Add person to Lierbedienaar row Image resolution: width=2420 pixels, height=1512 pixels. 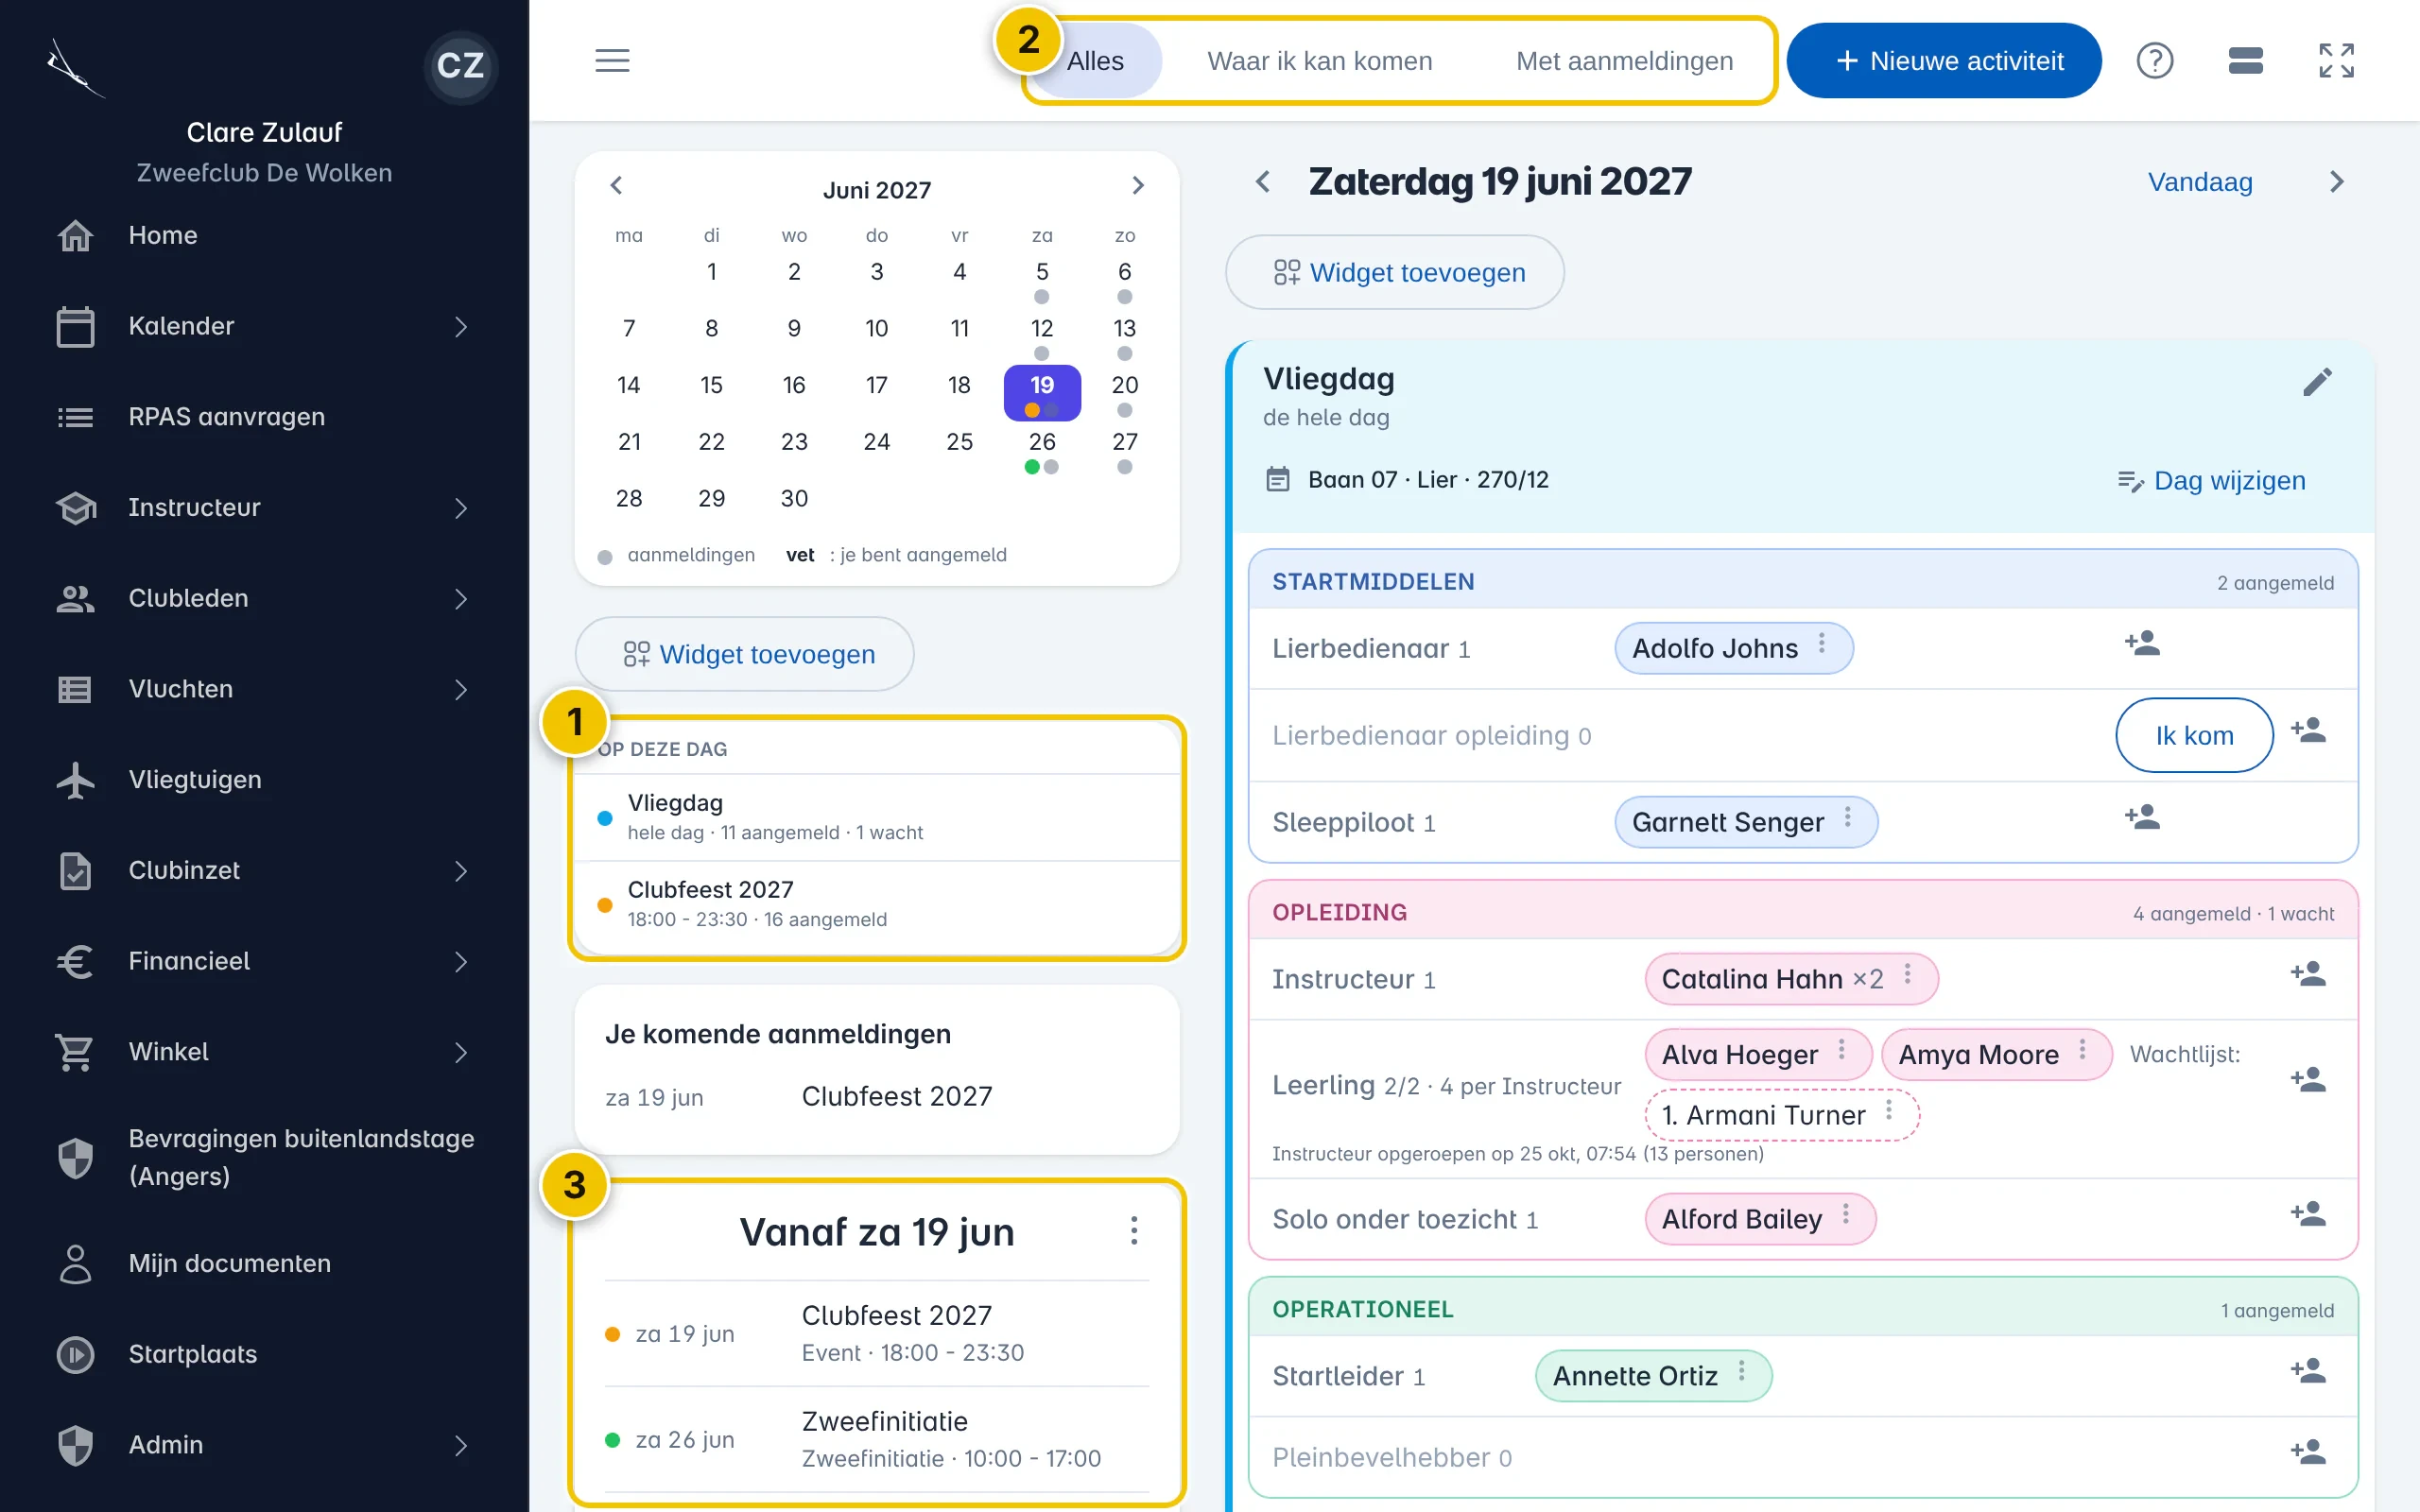(x=2142, y=643)
